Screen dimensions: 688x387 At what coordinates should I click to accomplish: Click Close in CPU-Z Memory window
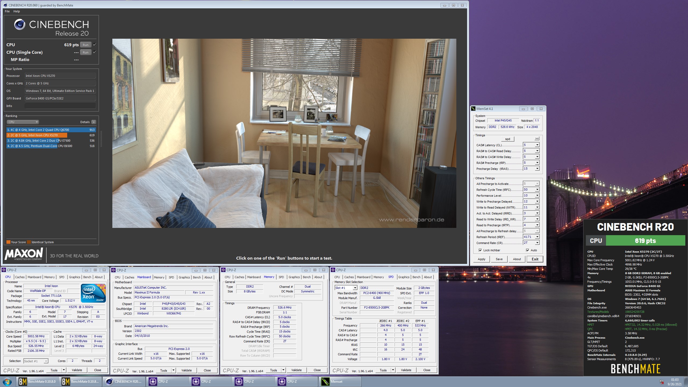(x=317, y=370)
